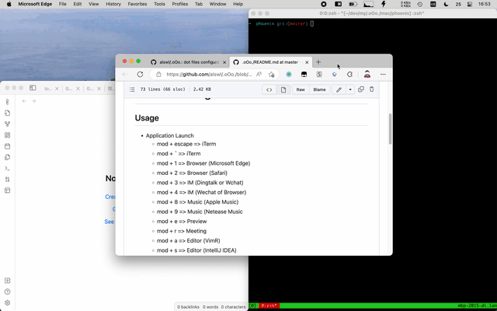497x311 pixels.
Task: Click the top ribbon icon in notes sidebar
Action: pyautogui.click(x=7, y=102)
